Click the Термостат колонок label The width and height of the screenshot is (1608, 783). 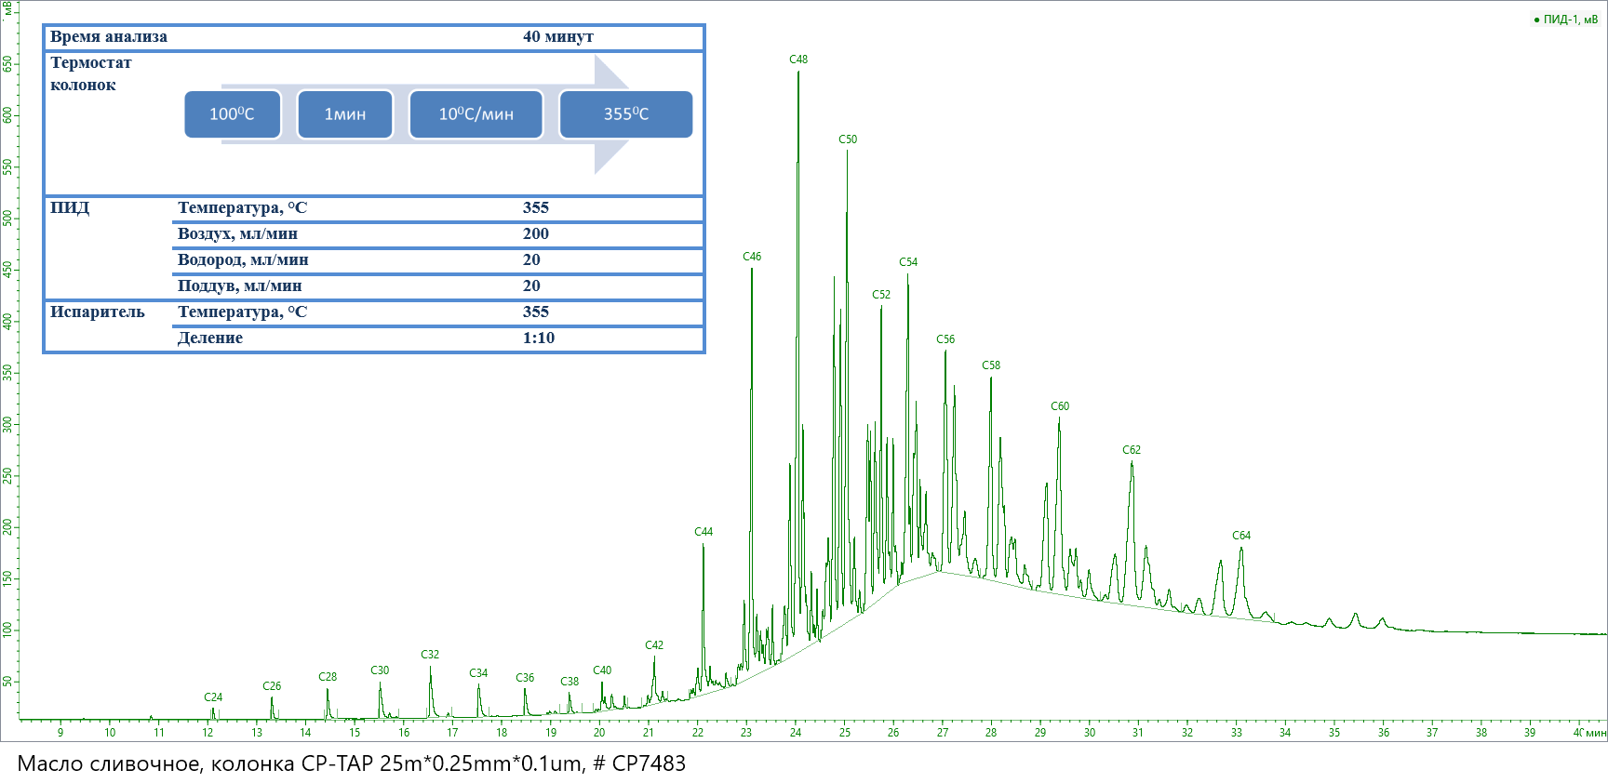click(x=90, y=73)
